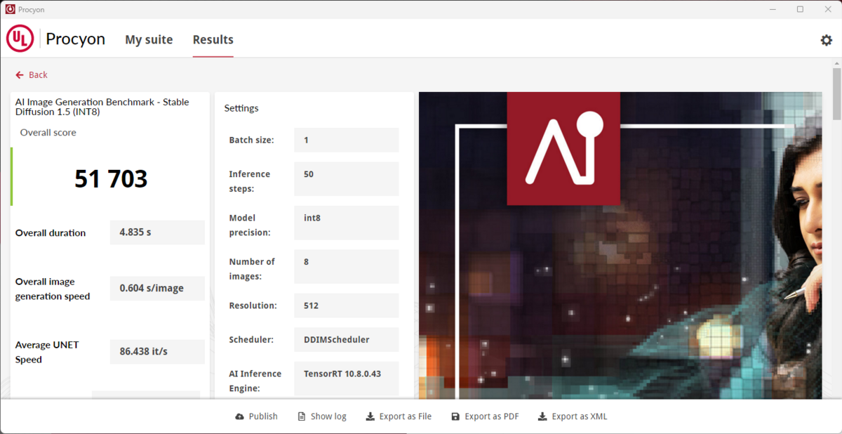Image resolution: width=842 pixels, height=434 pixels.
Task: Open the Results tab
Action: (213, 40)
